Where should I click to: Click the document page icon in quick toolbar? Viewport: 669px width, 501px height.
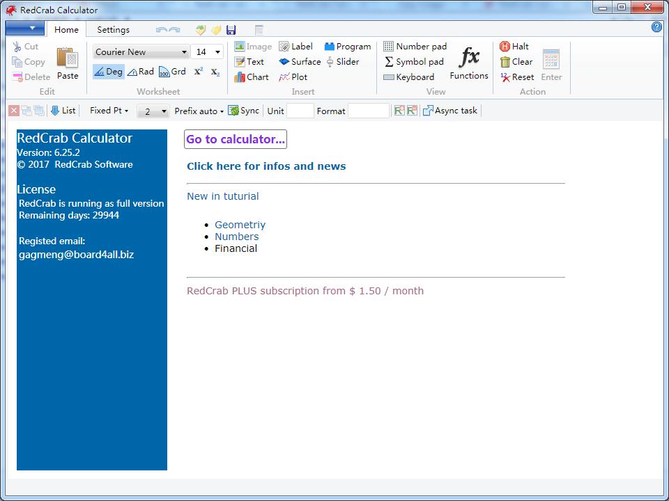coord(259,30)
